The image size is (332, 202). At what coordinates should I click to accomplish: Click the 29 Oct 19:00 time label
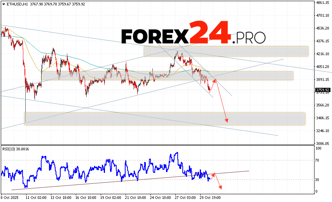[210, 198]
